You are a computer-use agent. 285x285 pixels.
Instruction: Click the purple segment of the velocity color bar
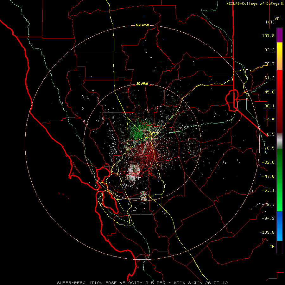click(280, 35)
